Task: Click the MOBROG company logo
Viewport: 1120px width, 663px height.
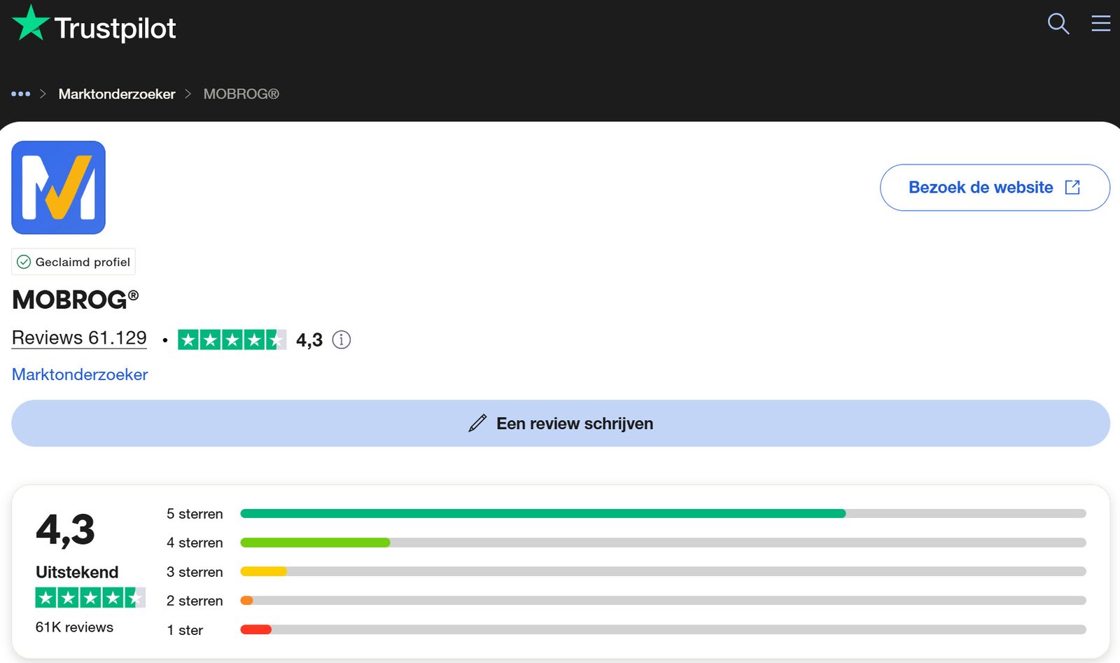Action: pyautogui.click(x=58, y=188)
